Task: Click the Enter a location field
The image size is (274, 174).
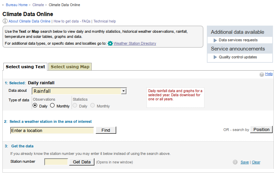Action: point(52,130)
